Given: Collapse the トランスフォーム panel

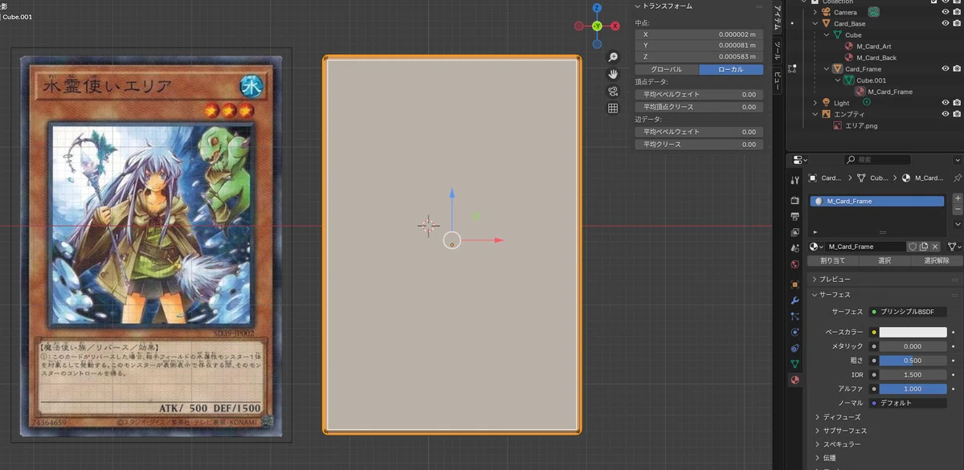Looking at the screenshot, I should coord(638,6).
